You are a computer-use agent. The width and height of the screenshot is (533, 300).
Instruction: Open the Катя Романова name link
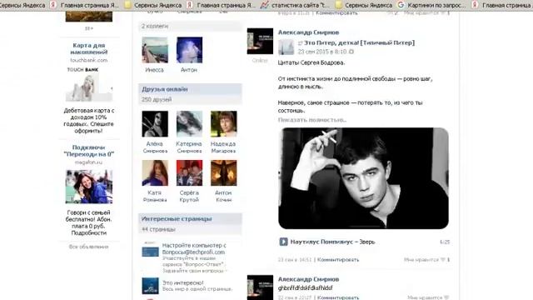pos(155,197)
